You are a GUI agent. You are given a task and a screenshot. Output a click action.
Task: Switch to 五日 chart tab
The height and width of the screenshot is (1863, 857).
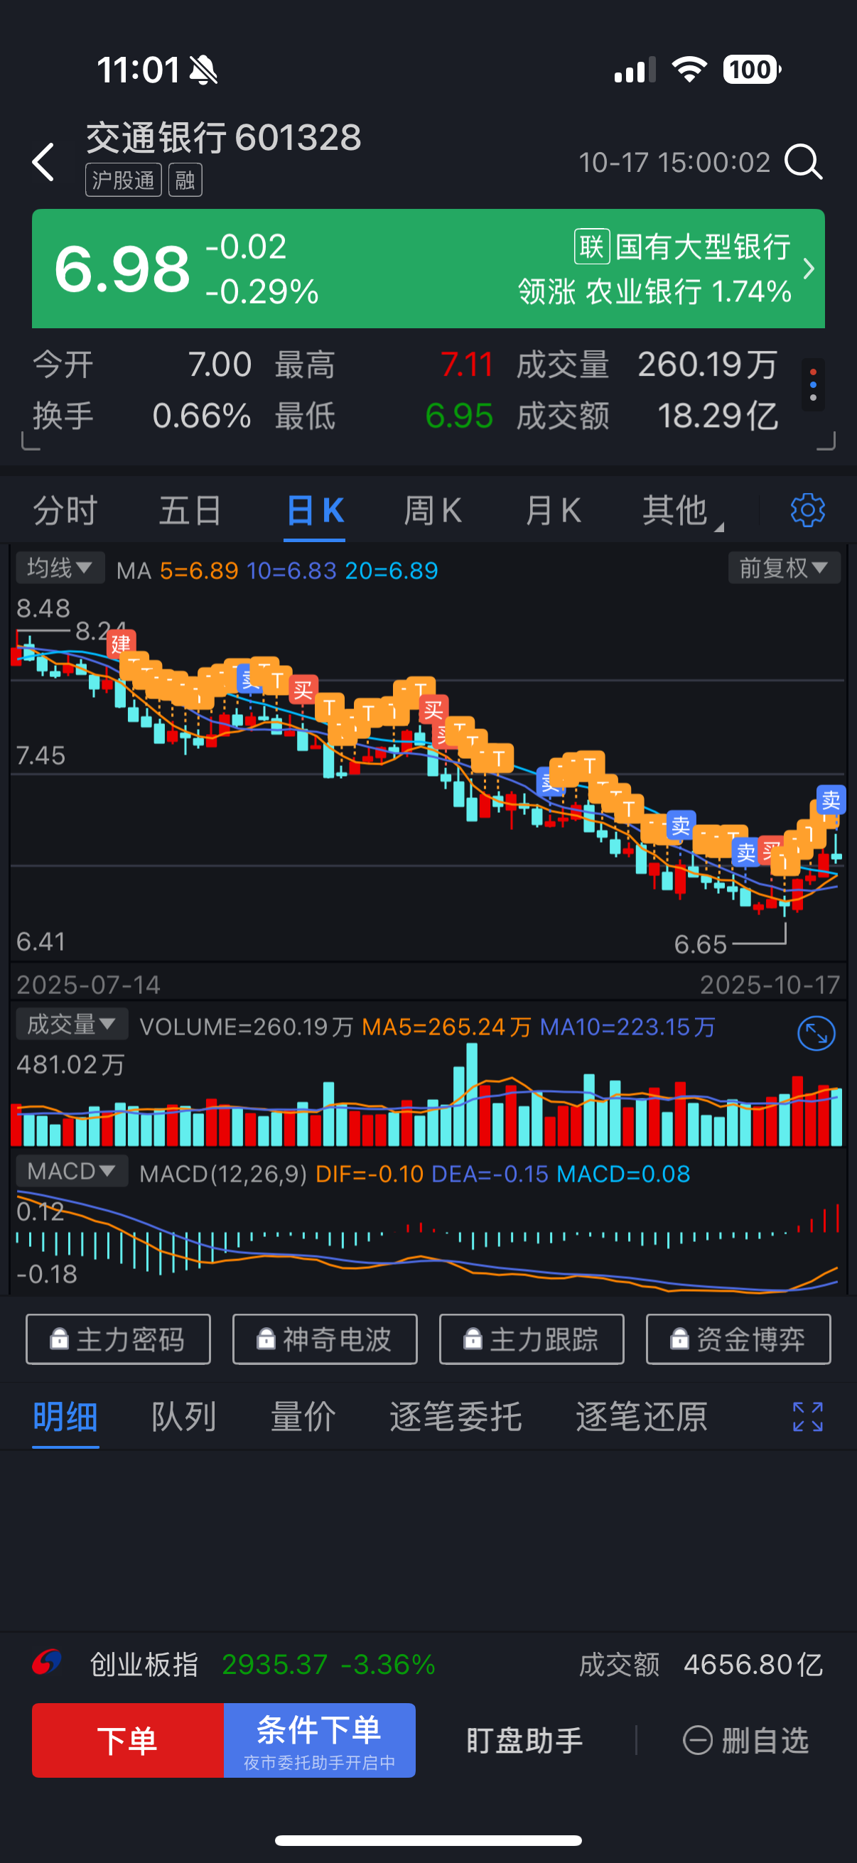[190, 511]
